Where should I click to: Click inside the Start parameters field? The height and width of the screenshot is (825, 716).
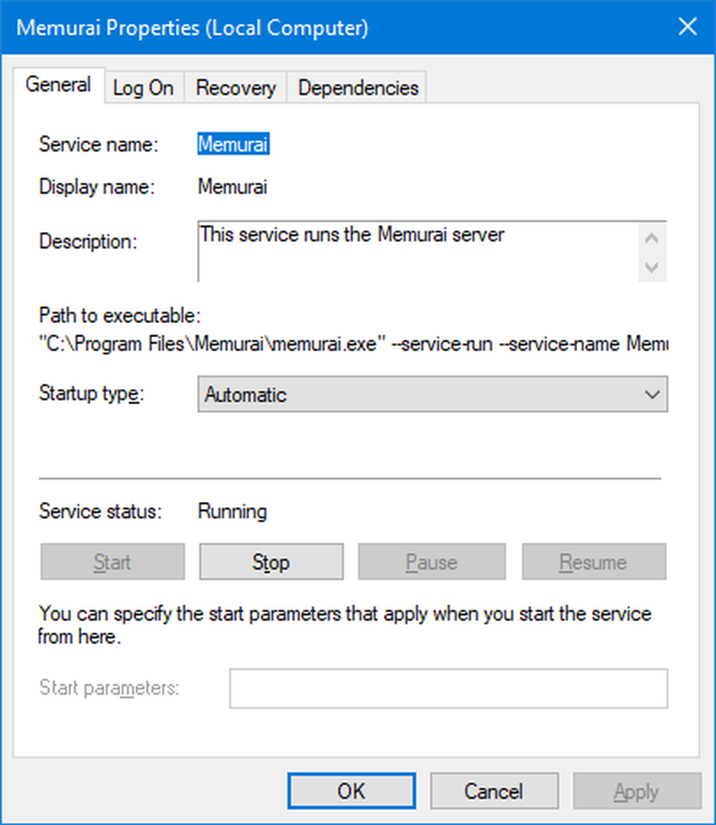[447, 687]
